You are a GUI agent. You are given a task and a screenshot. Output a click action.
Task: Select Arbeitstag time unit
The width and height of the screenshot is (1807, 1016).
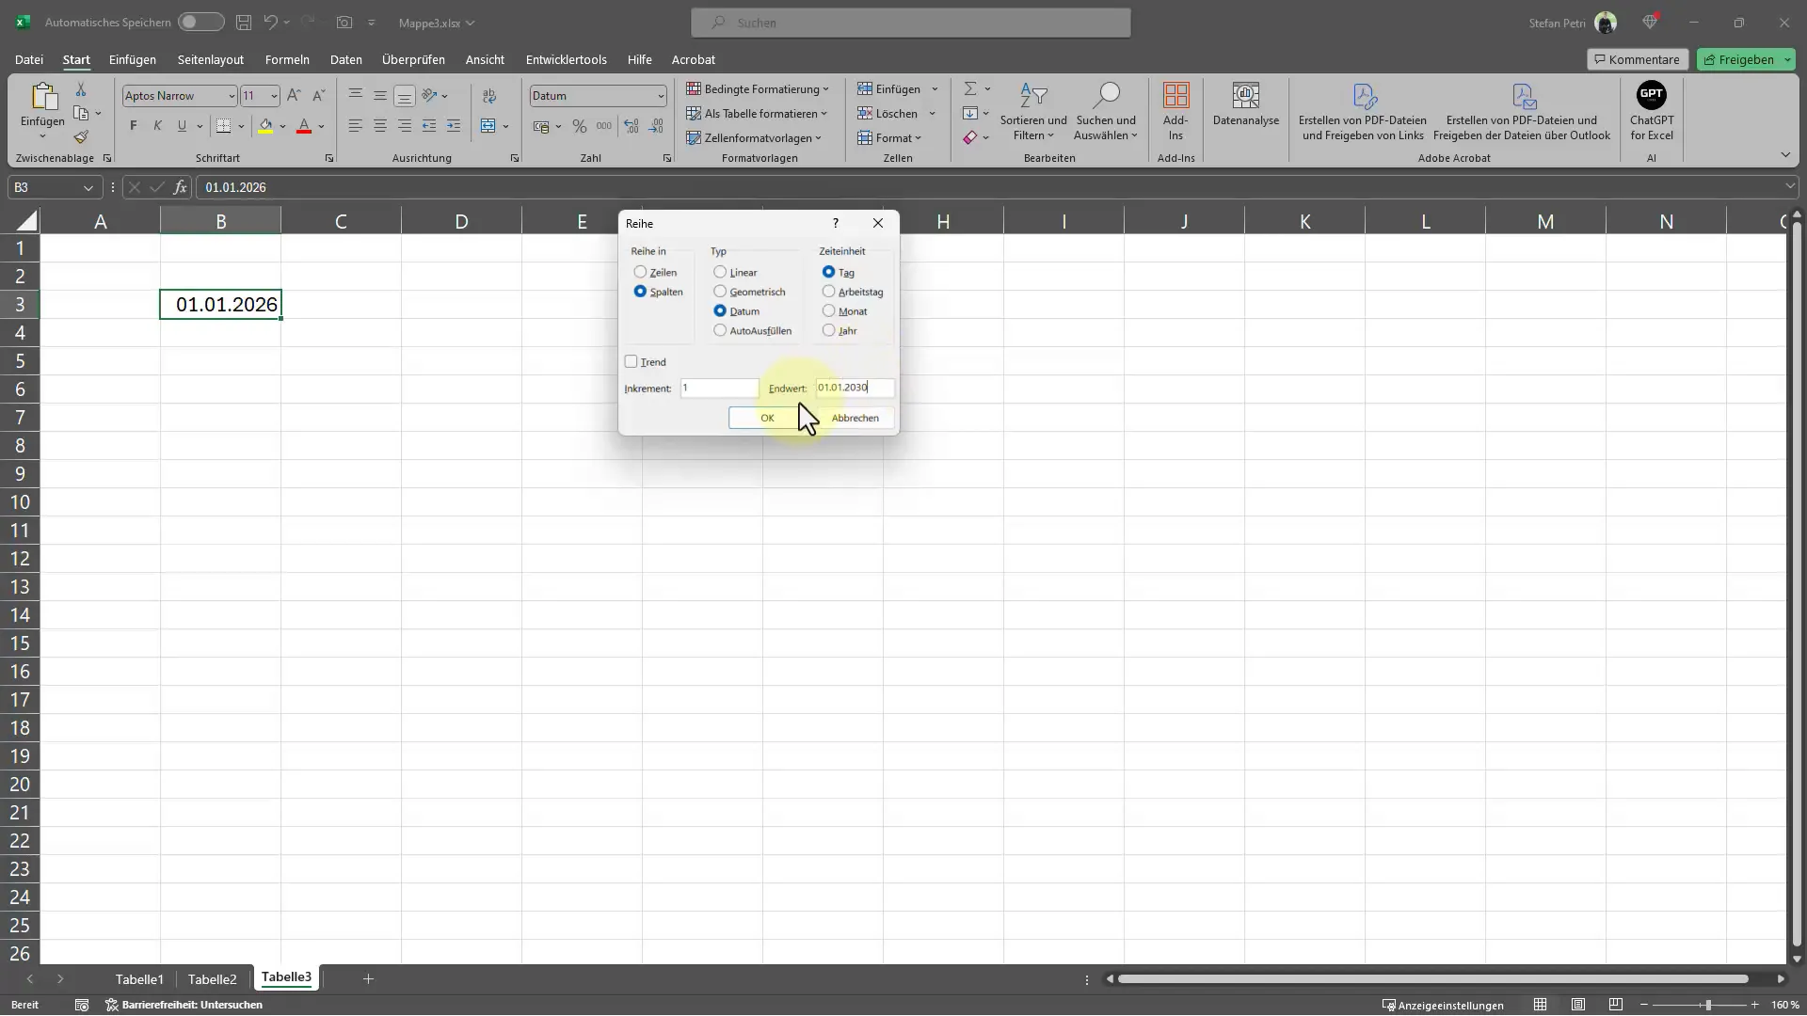click(828, 292)
